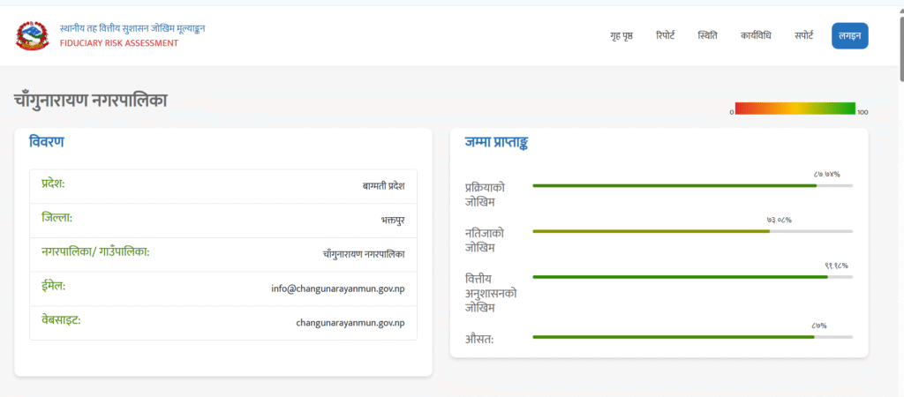Open the कार्यविधि navigation item
Screen dimensions: 904x397
[x=756, y=36]
